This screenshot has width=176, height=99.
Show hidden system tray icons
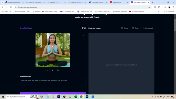[152, 97]
